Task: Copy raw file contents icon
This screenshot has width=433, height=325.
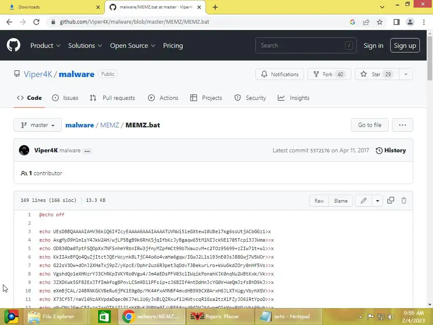Action: 390,201
